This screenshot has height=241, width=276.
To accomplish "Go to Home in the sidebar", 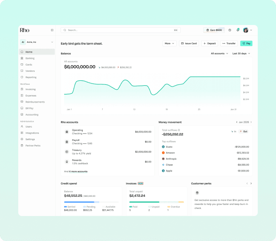I will click(x=37, y=52).
